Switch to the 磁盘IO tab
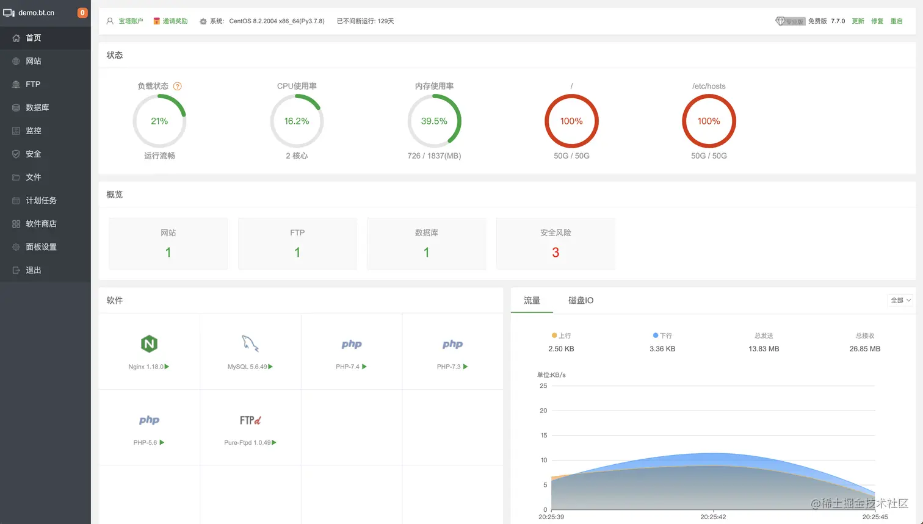923x524 pixels. [x=581, y=300]
